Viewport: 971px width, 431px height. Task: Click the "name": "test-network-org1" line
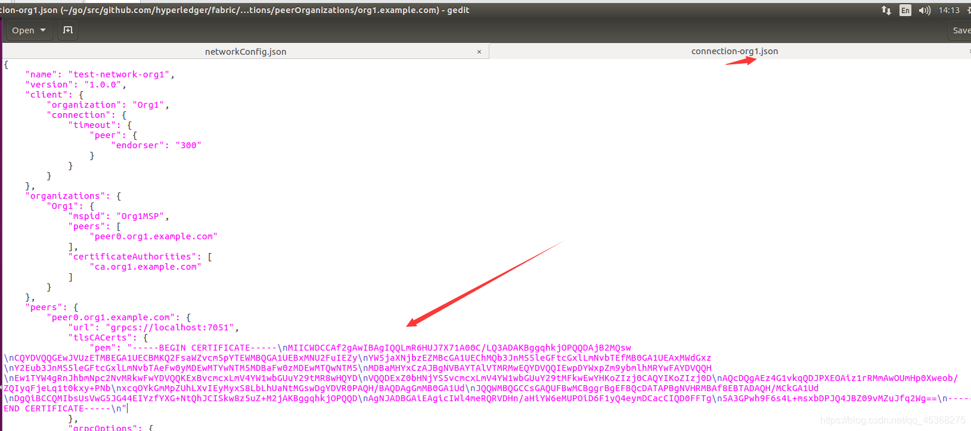100,74
